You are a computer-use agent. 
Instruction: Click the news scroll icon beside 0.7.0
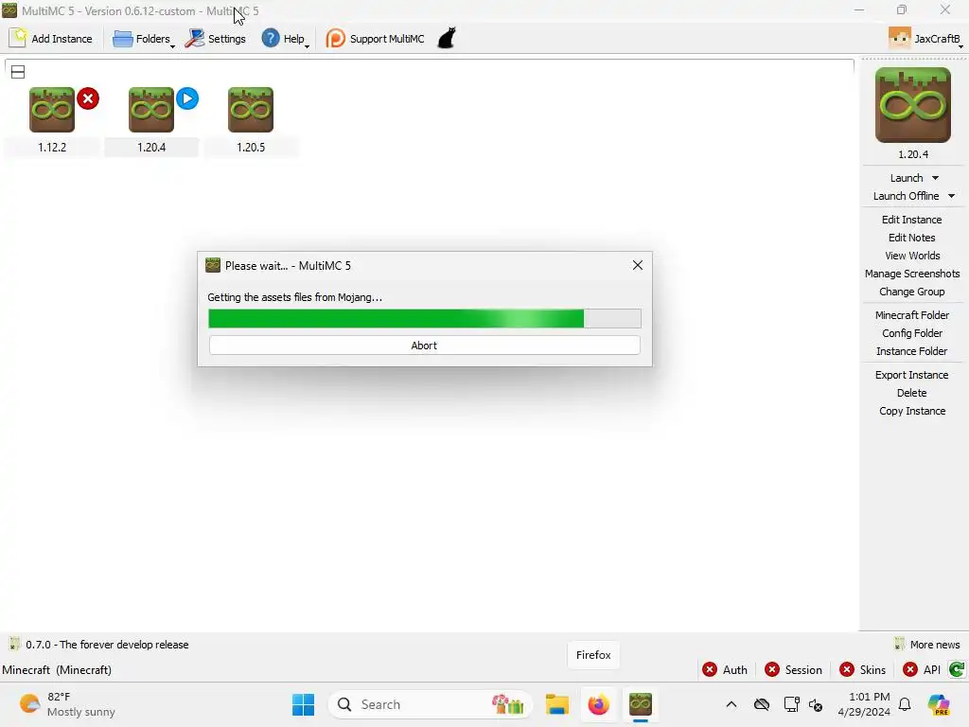click(x=14, y=644)
